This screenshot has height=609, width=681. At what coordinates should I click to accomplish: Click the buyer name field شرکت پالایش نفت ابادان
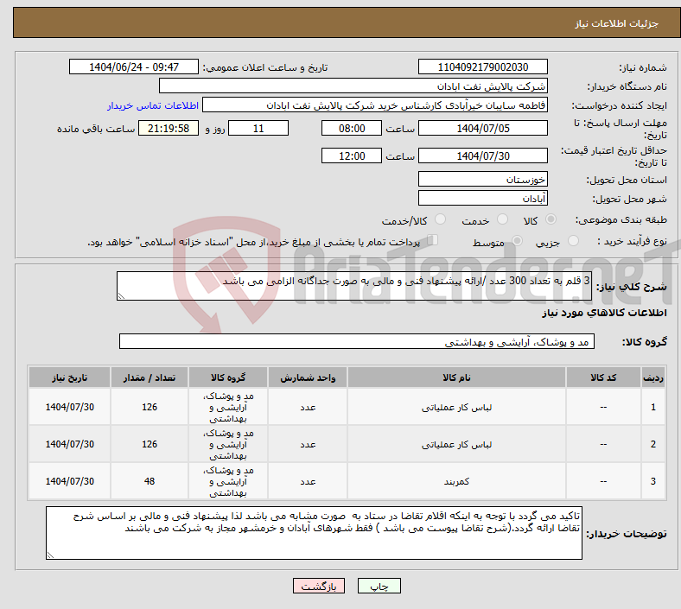point(353,86)
